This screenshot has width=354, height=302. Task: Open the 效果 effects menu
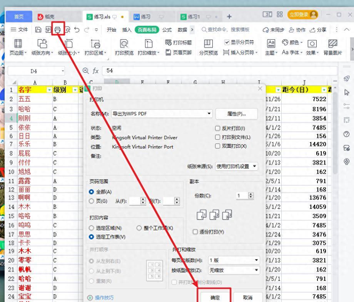[312, 47]
